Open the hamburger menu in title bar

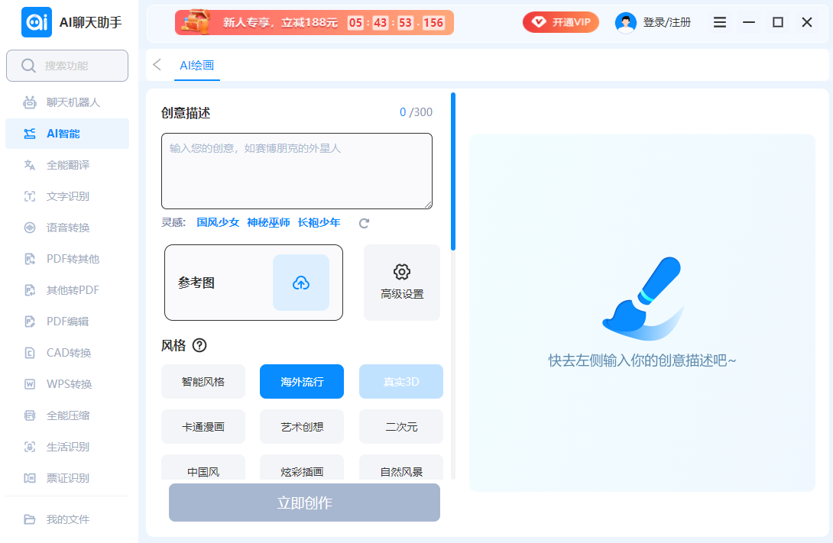(719, 23)
